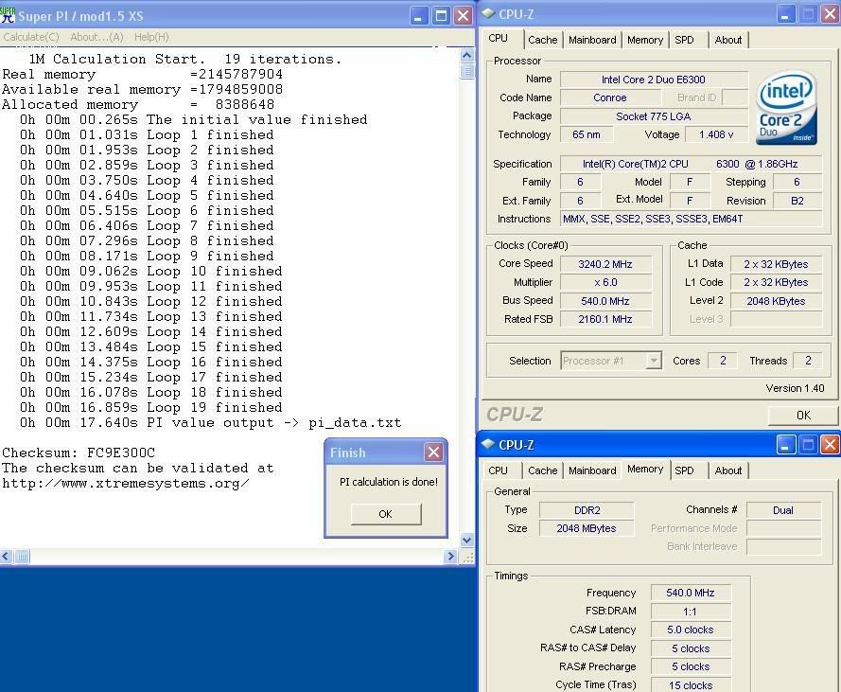Open the Calculate(C) menu in Super PI
The width and height of the screenshot is (841, 692).
[x=31, y=37]
